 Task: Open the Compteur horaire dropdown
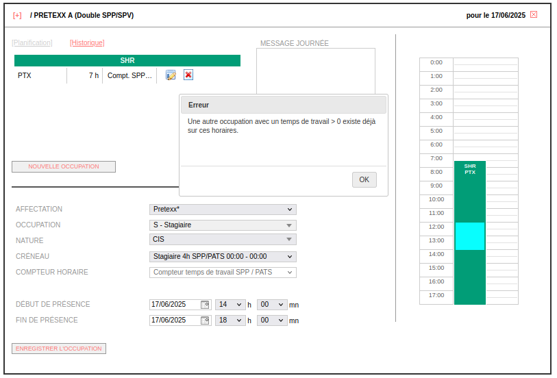[x=223, y=273]
